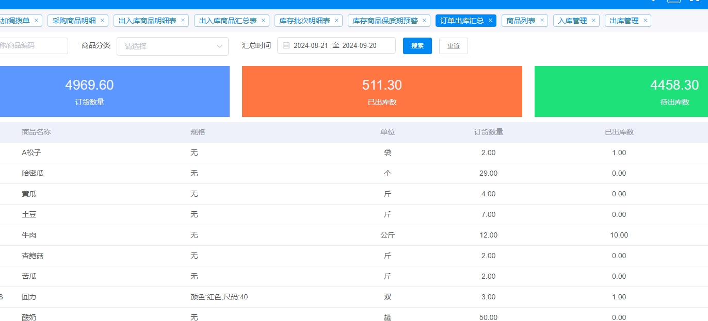
Task: Close the 采购商品明细 tab
Action: (102, 21)
